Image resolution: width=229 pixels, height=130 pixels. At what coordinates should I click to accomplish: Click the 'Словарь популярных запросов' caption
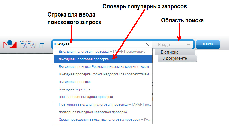pos(144,6)
